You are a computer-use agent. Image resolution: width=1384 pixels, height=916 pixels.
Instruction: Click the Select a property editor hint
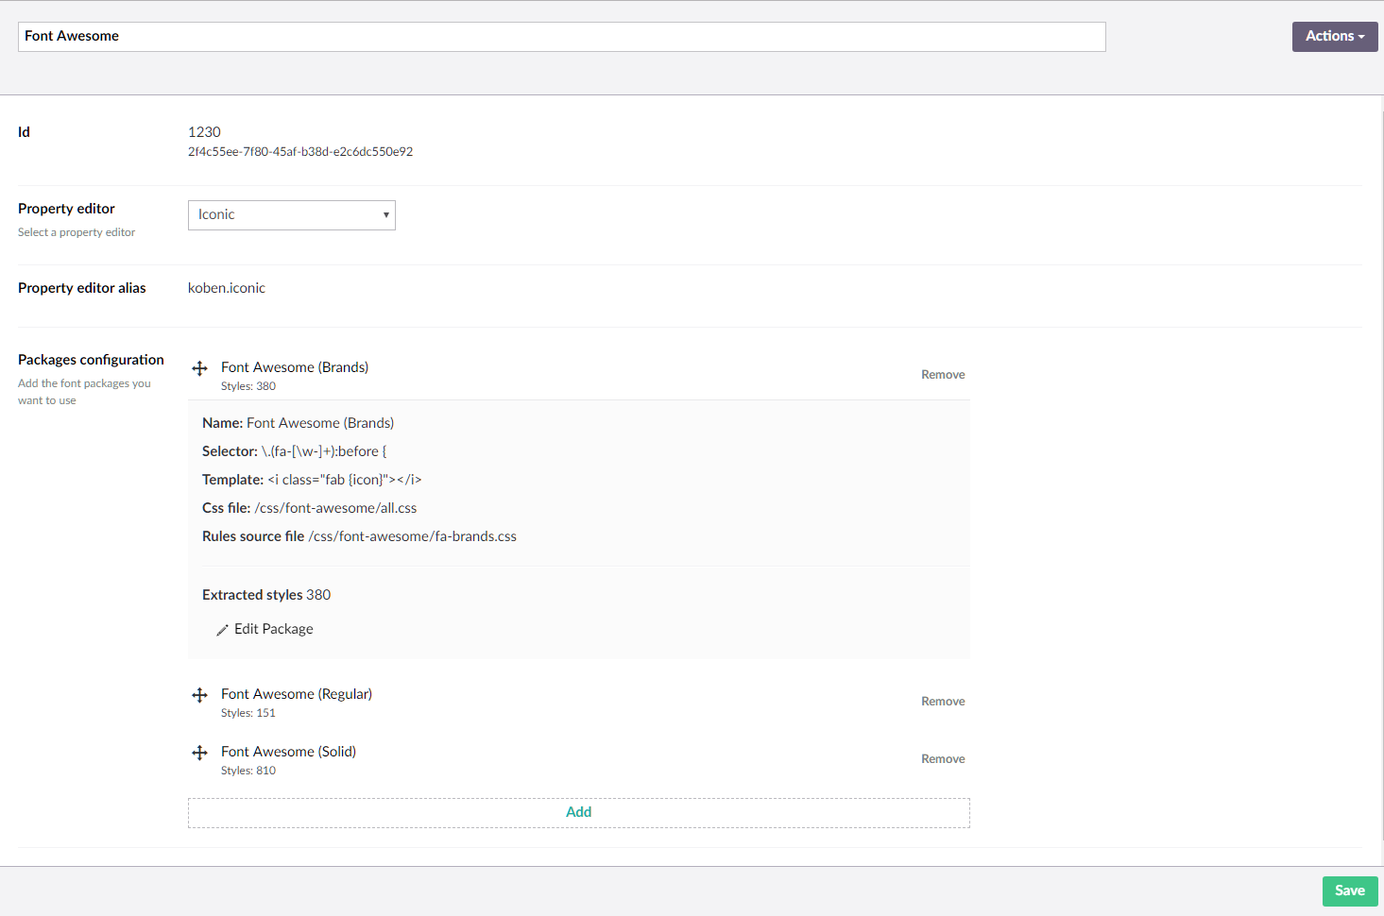click(77, 232)
